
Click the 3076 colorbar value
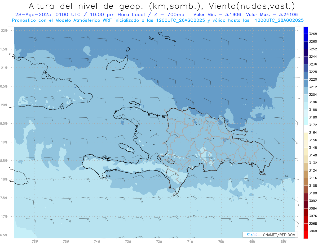(313, 216)
